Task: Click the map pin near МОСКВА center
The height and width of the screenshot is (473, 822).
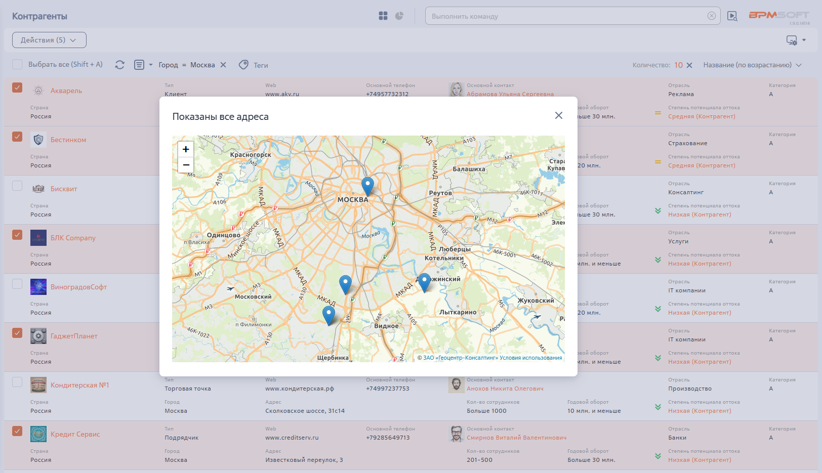Action: [x=367, y=186]
